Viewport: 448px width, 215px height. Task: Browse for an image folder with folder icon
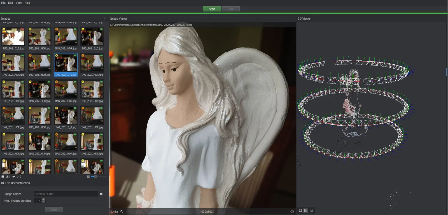tap(101, 194)
